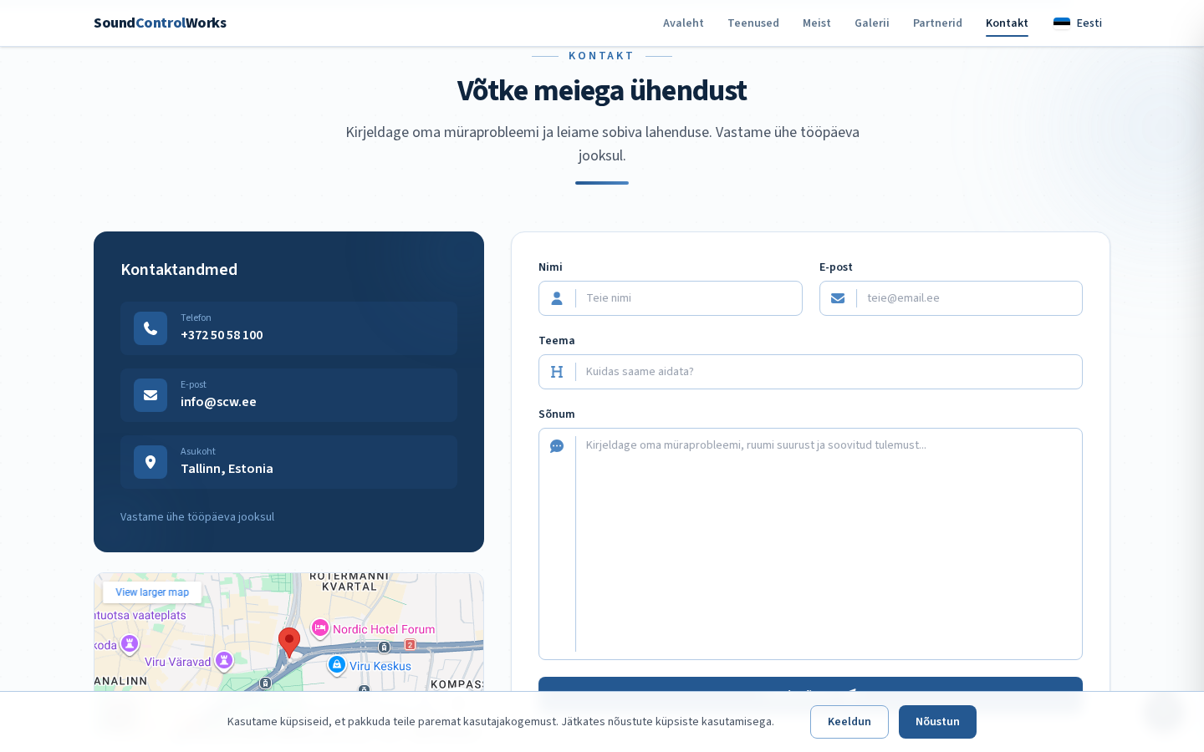Open the Teenused menu item
This screenshot has width=1204, height=752.
pyautogui.click(x=752, y=23)
